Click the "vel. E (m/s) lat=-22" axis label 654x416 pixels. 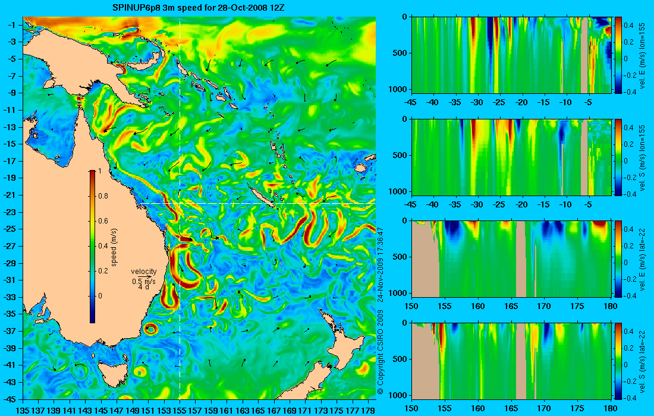pos(642,259)
